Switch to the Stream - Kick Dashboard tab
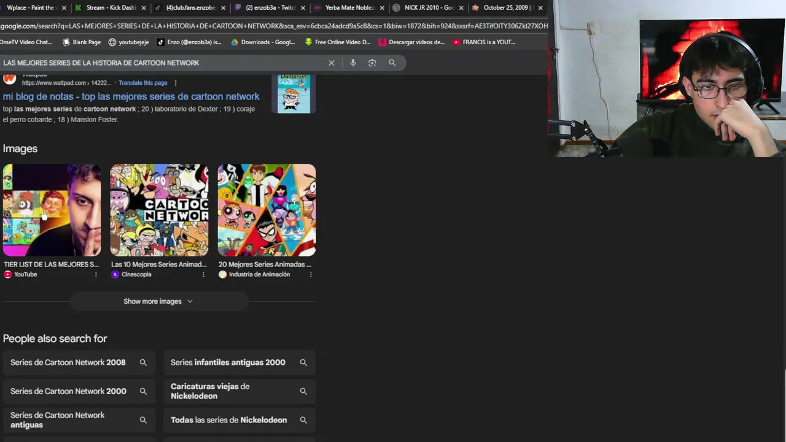Image resolution: width=786 pixels, height=442 pixels. [x=111, y=8]
